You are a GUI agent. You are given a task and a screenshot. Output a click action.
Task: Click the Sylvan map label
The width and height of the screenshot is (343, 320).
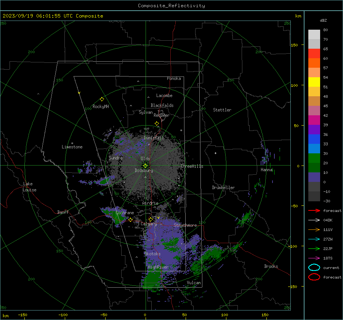tap(146, 112)
